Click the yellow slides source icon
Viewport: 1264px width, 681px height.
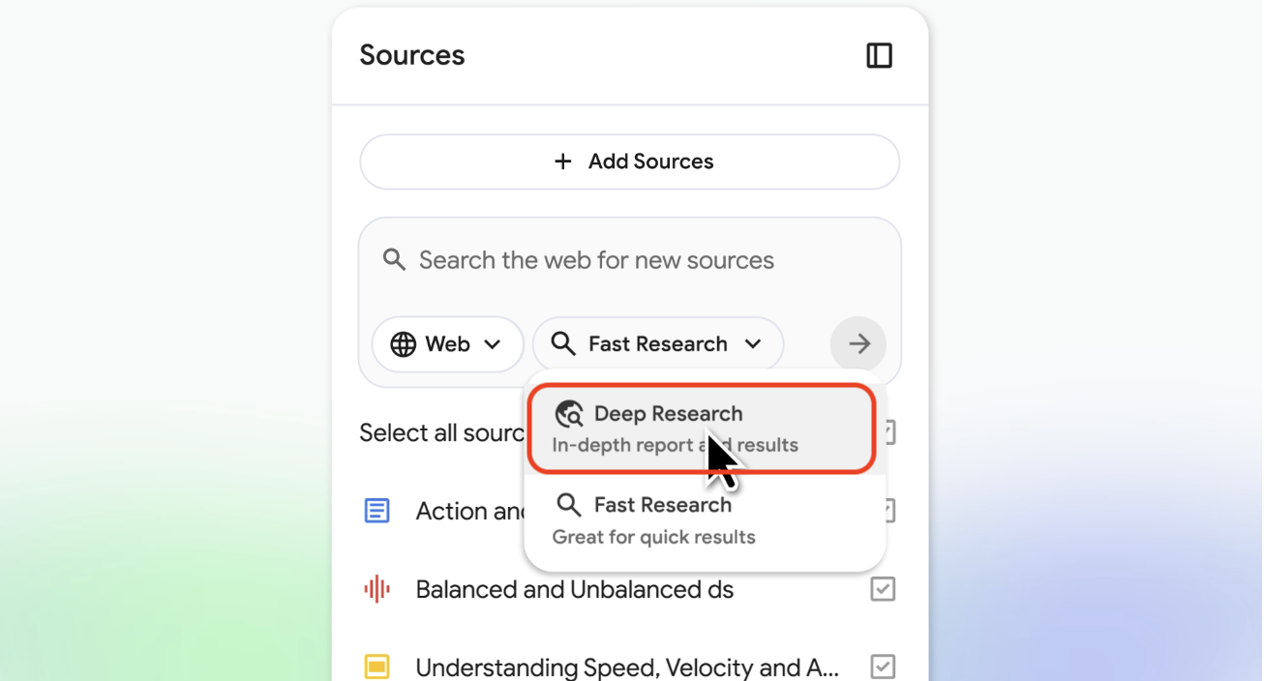click(376, 666)
